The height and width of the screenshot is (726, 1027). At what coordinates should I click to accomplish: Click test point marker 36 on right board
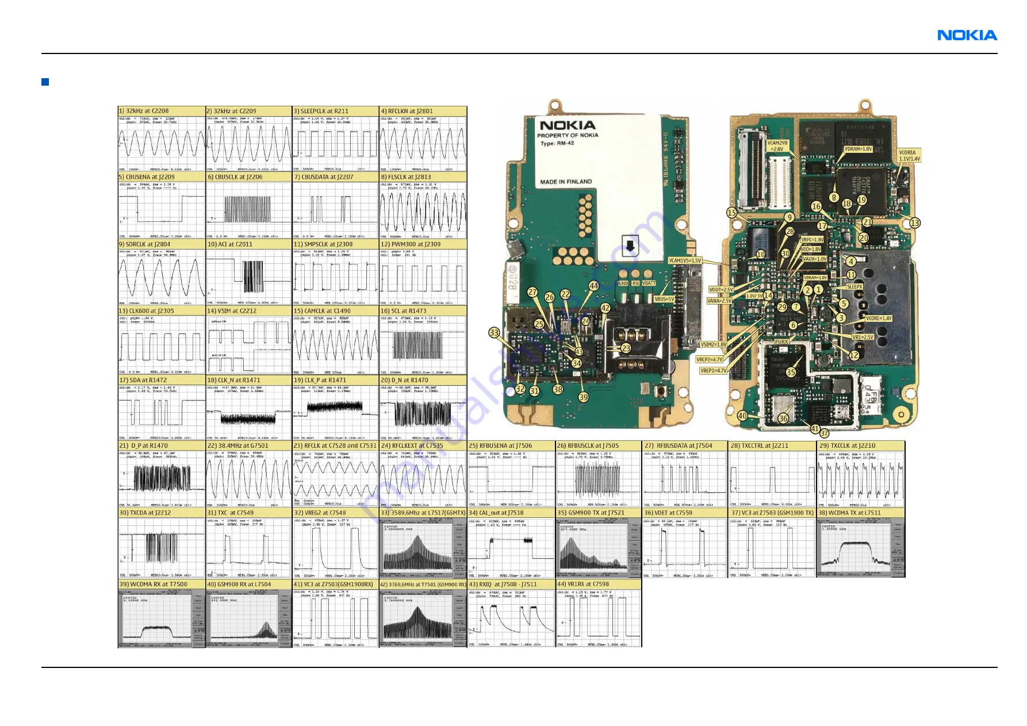coord(783,418)
